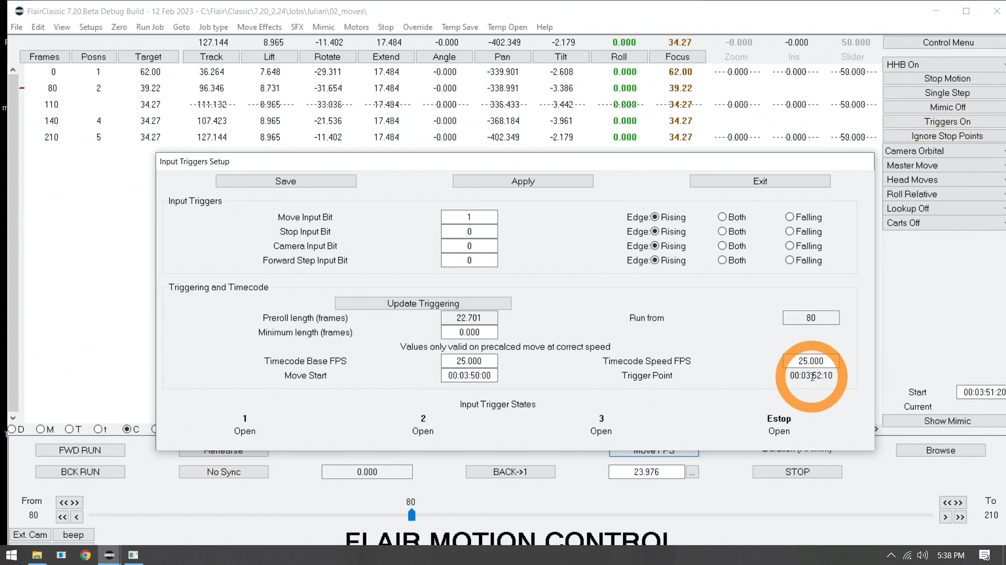Viewport: 1006px width, 565px height.
Task: Click the Track column header
Action: 211,56
